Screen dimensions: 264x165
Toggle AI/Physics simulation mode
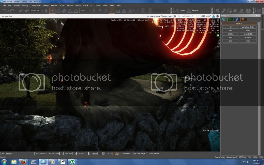(126, 153)
